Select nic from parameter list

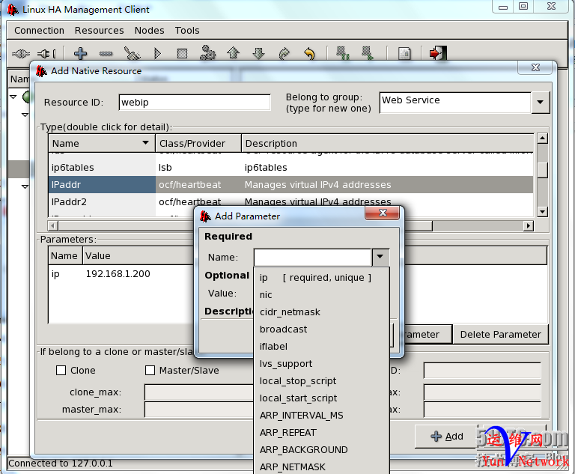point(321,294)
